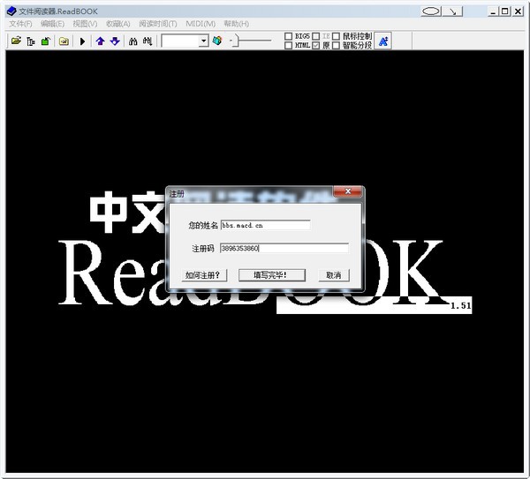Toggle the 原 checkbox
Screen dimensions: 530x479
coord(315,45)
